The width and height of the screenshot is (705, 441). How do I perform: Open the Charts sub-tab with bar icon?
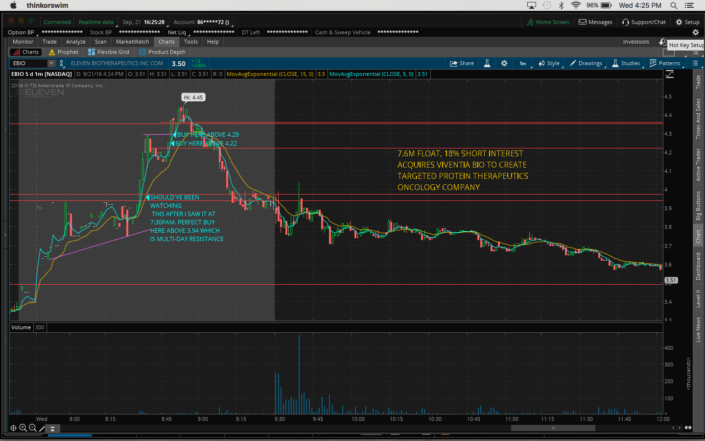coord(26,52)
